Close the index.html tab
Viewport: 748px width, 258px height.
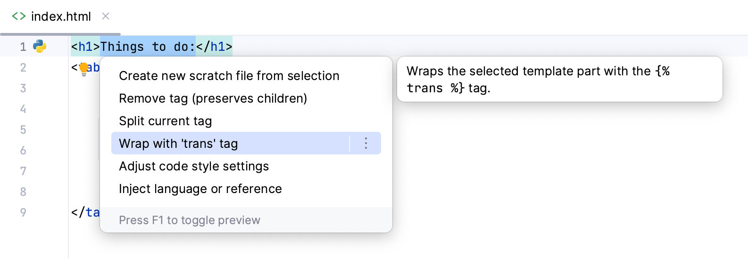click(106, 16)
